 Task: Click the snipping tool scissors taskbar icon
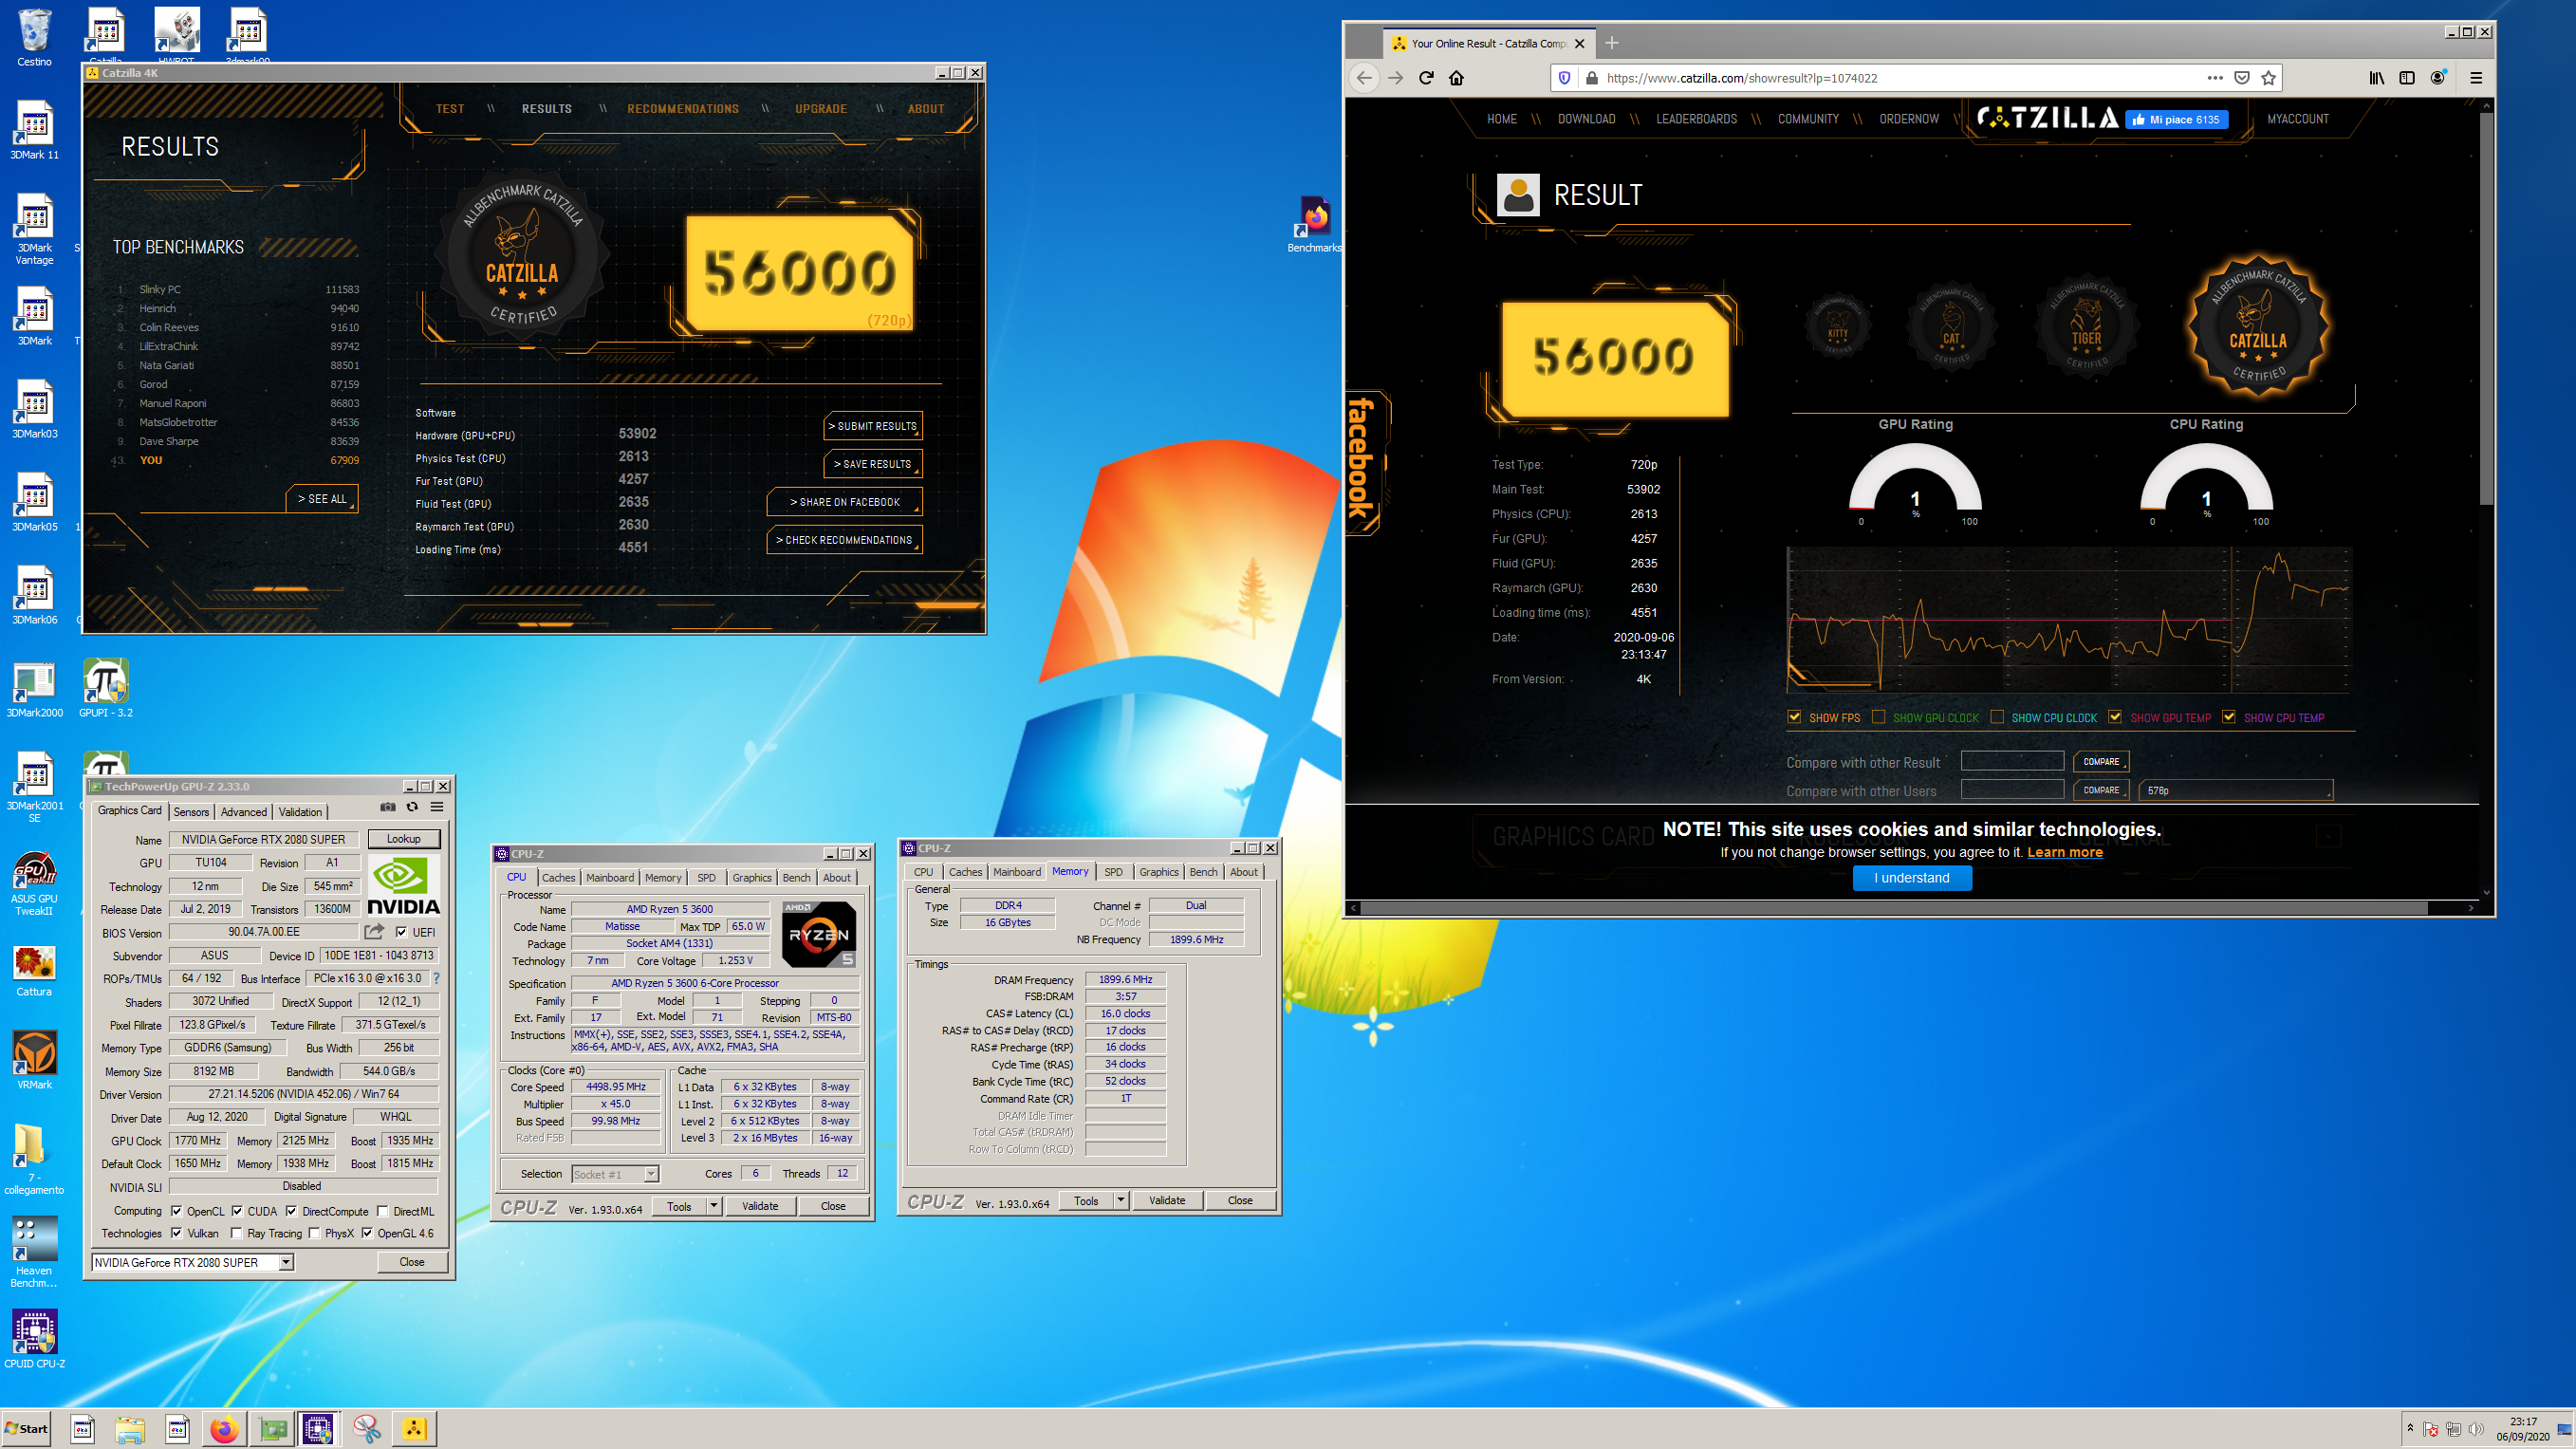(367, 1429)
